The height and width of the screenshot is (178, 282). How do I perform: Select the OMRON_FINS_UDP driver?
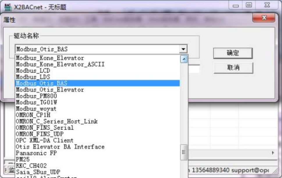click(x=97, y=134)
